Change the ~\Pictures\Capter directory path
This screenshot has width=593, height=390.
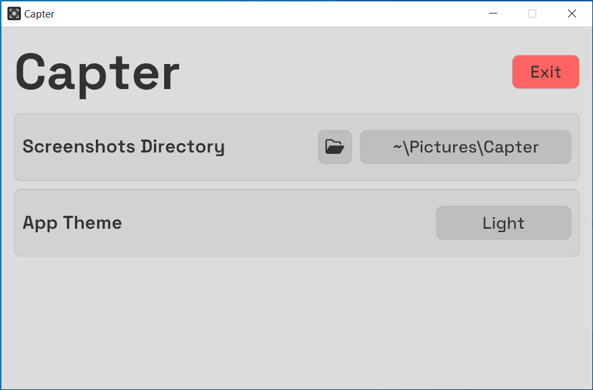click(465, 147)
